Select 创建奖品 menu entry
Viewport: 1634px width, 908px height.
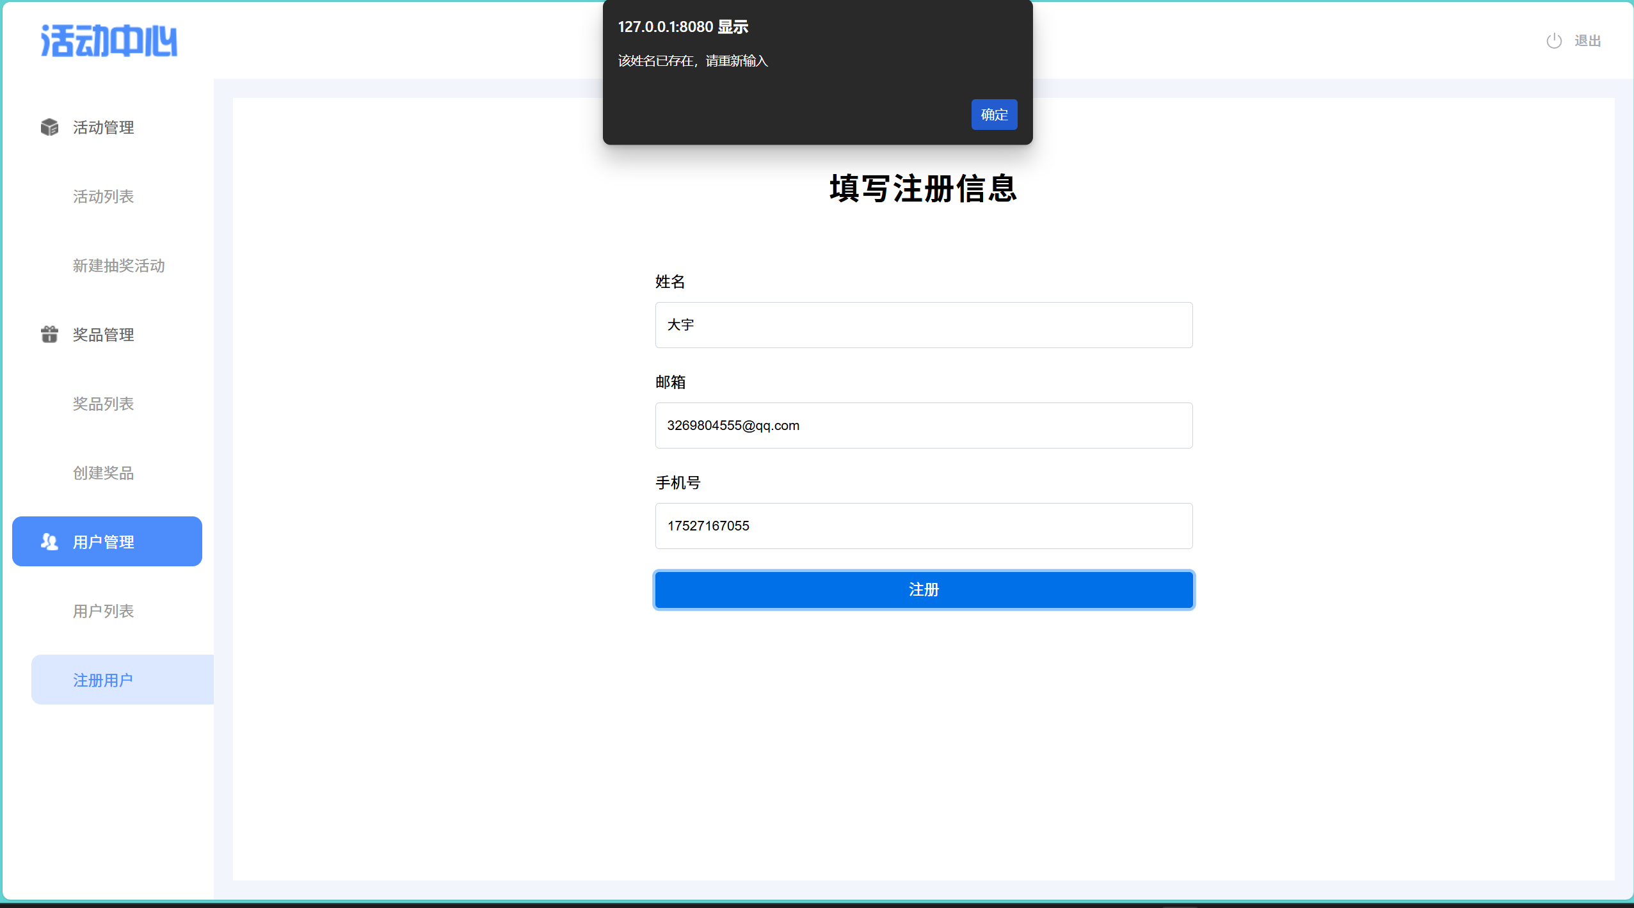click(x=103, y=473)
